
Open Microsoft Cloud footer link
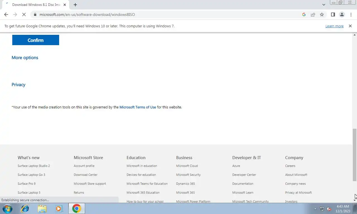click(x=187, y=166)
